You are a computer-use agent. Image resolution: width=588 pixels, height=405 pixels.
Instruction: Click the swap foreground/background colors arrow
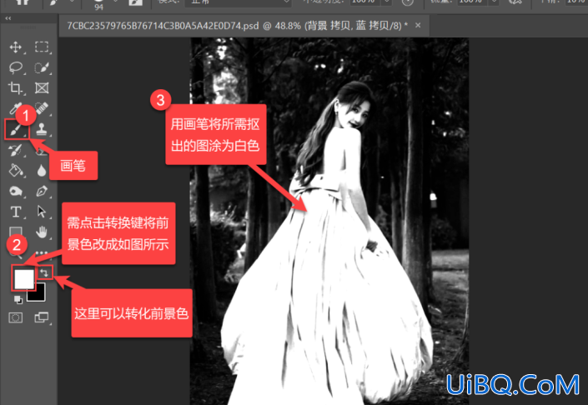tap(45, 272)
